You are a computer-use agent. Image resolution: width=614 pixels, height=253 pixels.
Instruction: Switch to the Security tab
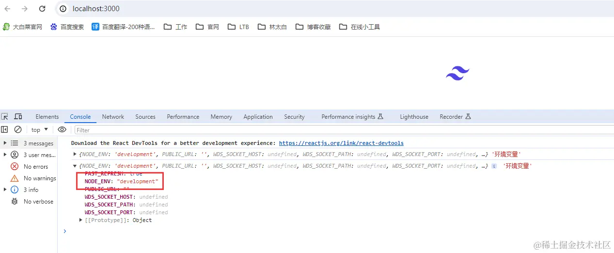click(294, 117)
